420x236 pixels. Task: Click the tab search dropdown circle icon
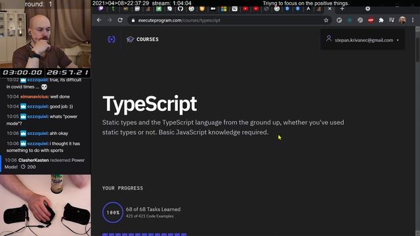point(367,9)
